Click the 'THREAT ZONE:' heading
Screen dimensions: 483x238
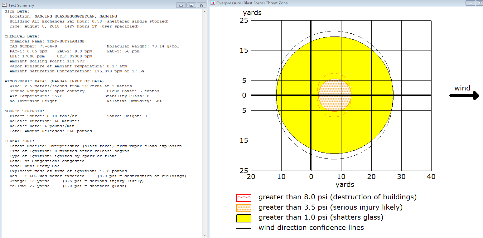pyautogui.click(x=19, y=141)
